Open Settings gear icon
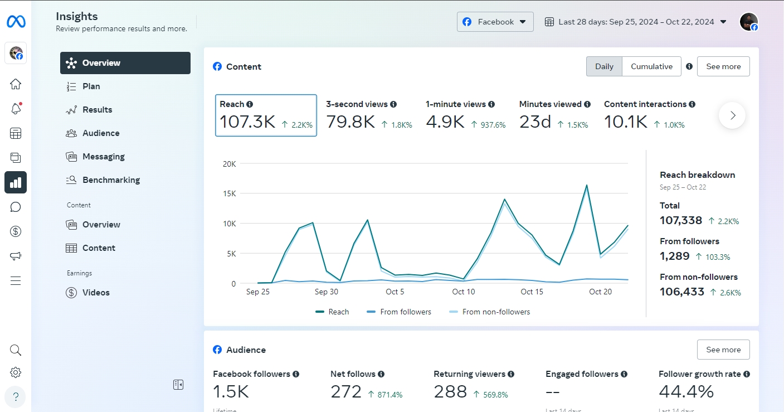 coord(16,372)
